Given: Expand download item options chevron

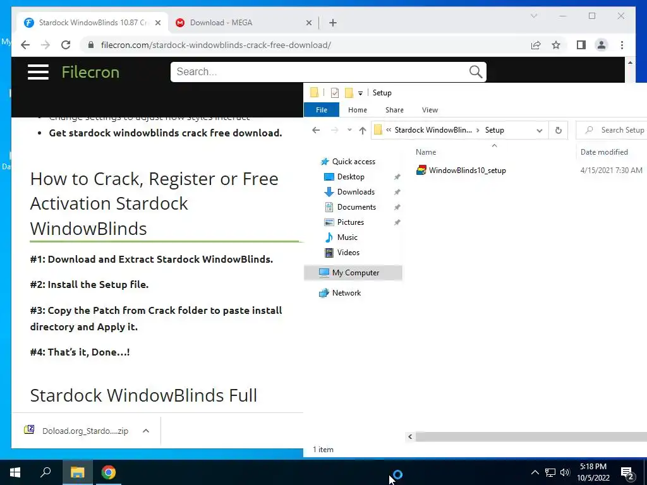Looking at the screenshot, I should click(x=146, y=431).
